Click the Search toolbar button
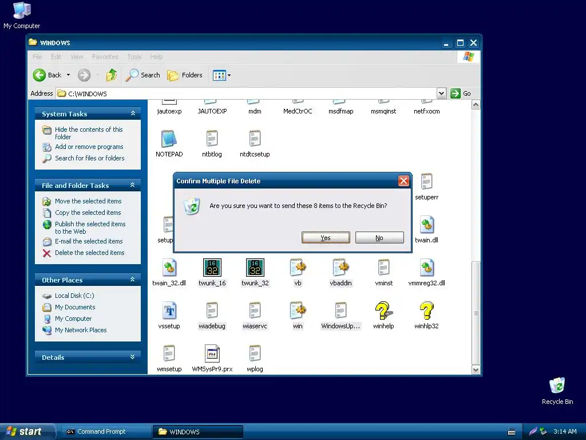The image size is (586, 440). [142, 75]
